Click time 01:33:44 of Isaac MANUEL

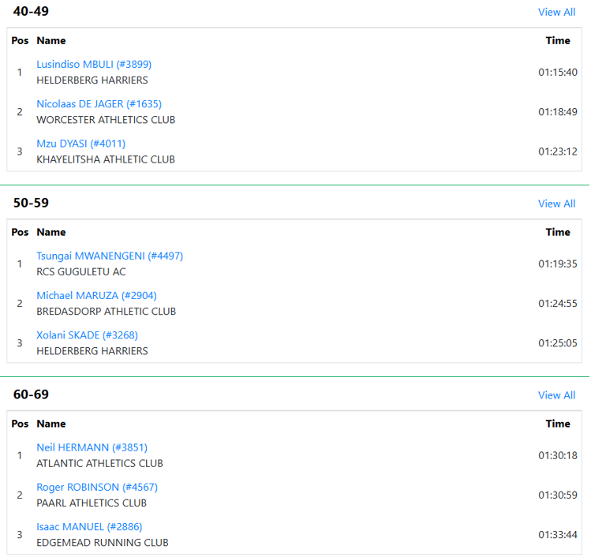point(557,534)
